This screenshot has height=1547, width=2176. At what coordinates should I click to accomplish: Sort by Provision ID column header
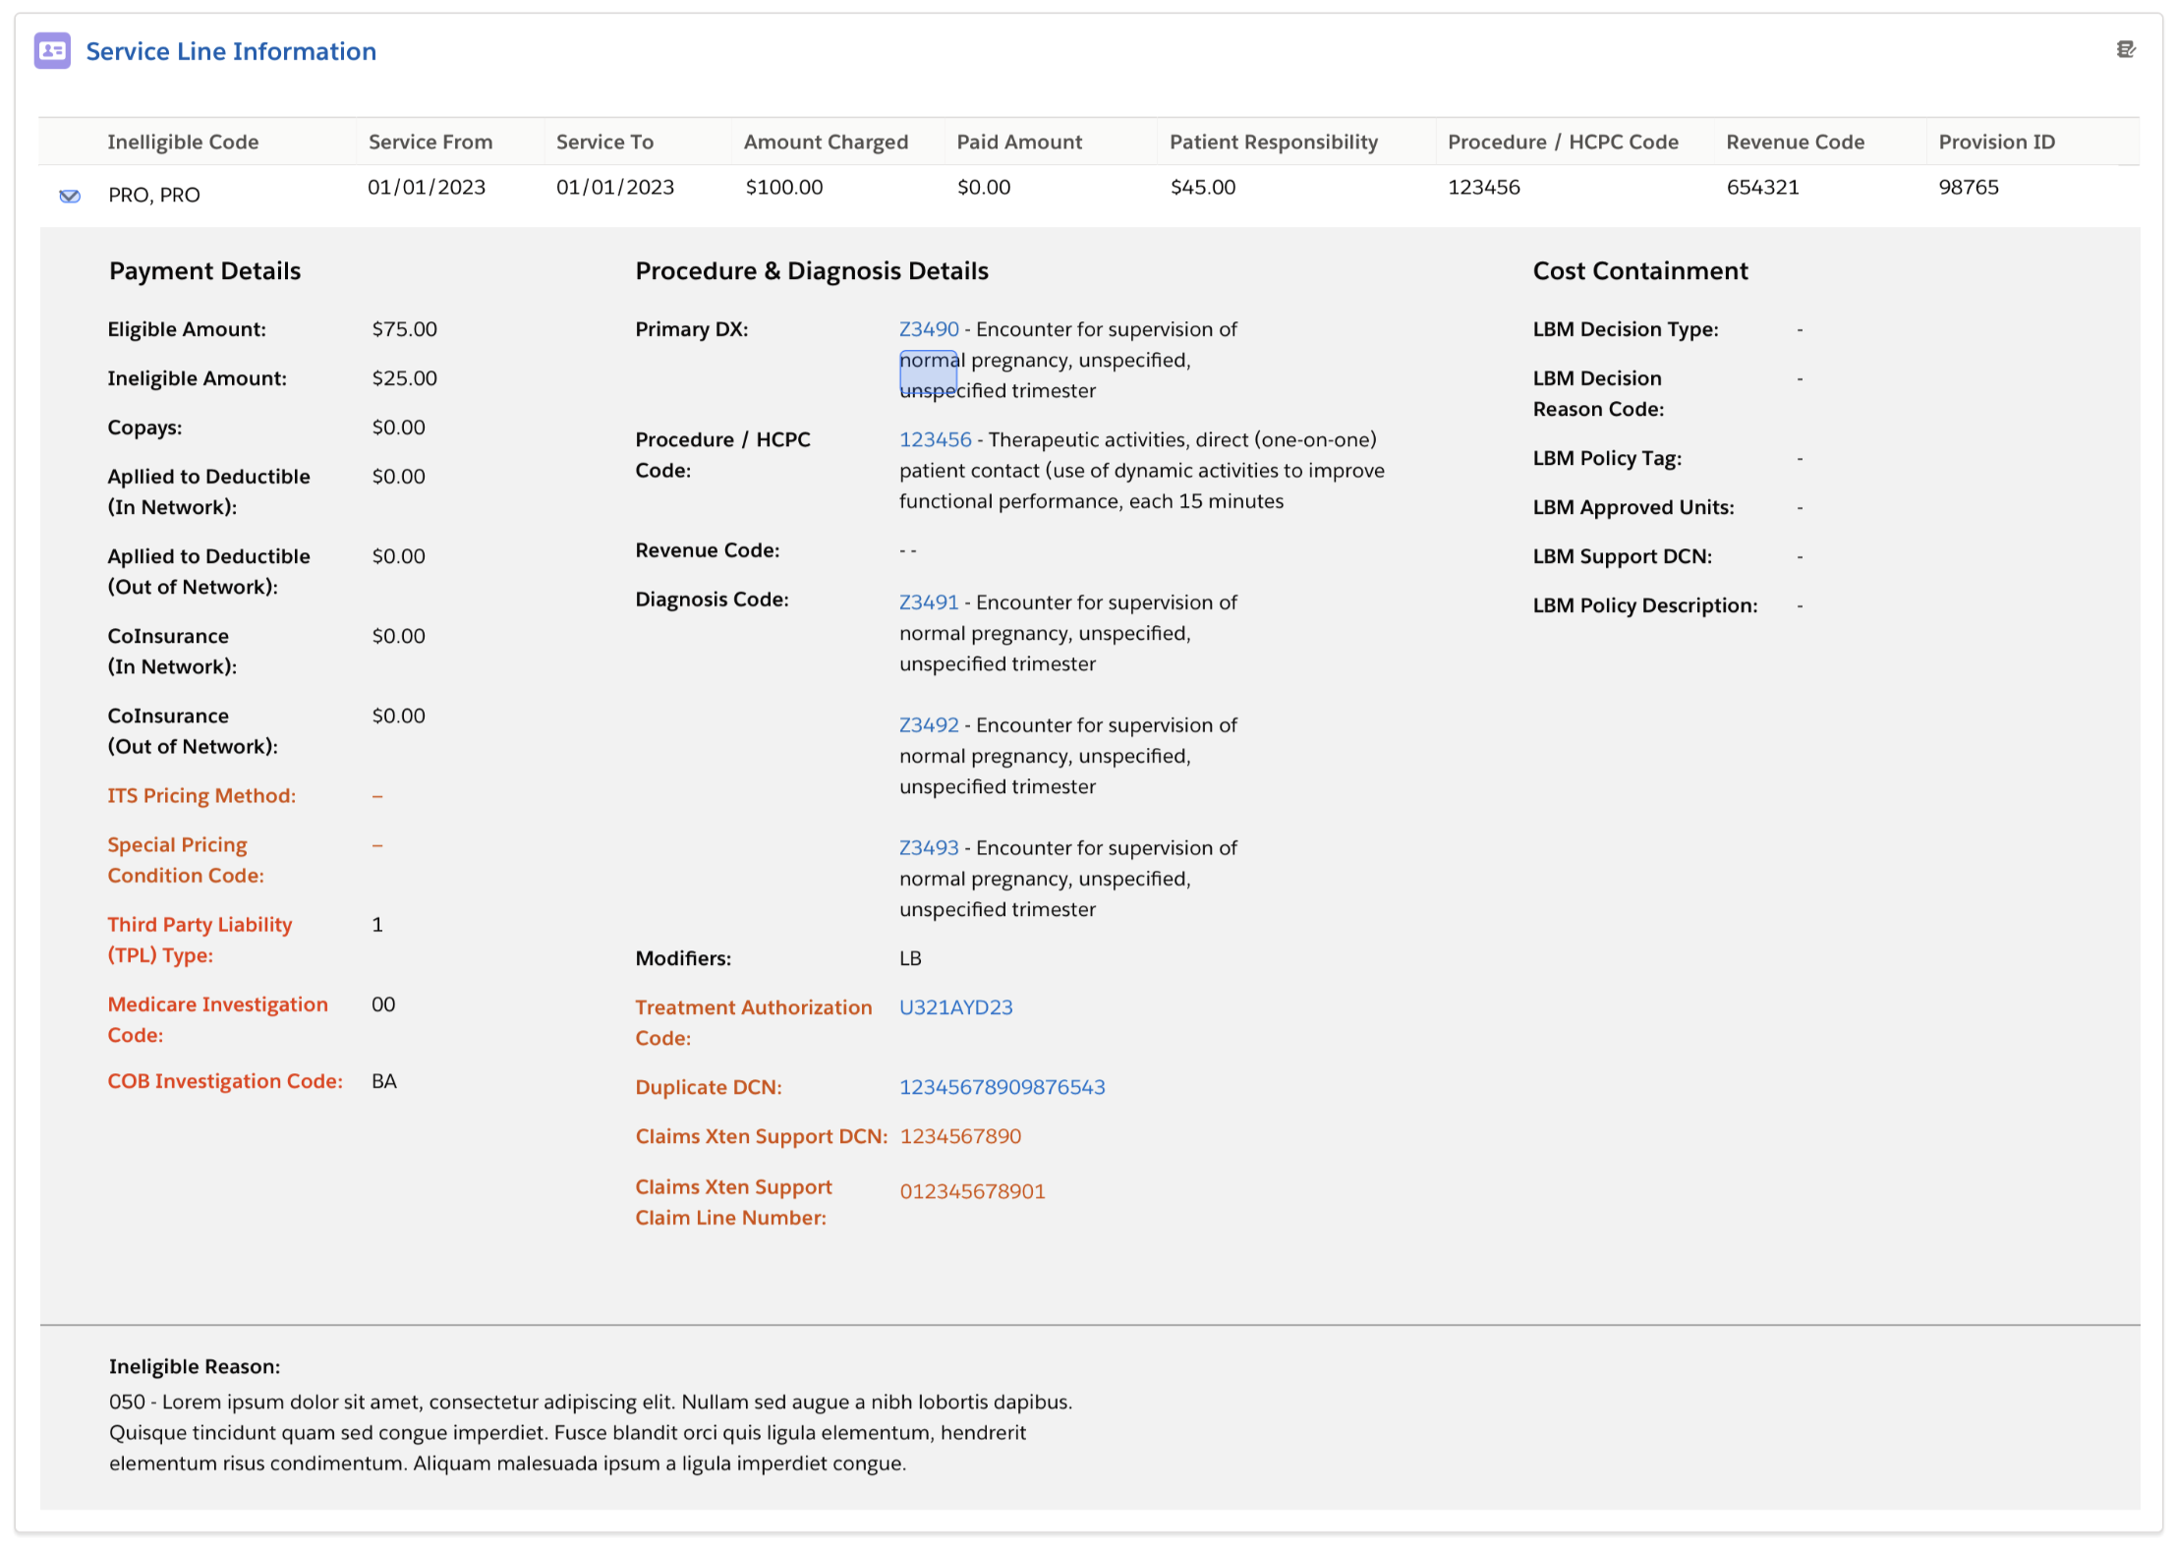point(1996,142)
